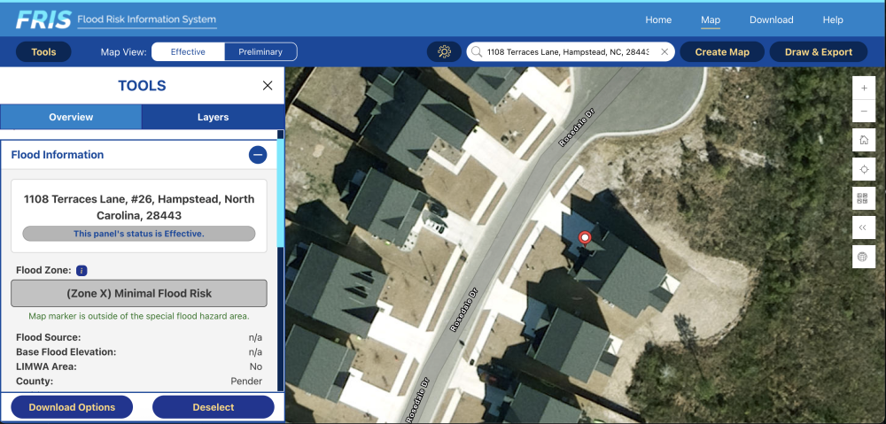The height and width of the screenshot is (424, 886).
Task: Reset map to home extent
Action: click(x=864, y=140)
